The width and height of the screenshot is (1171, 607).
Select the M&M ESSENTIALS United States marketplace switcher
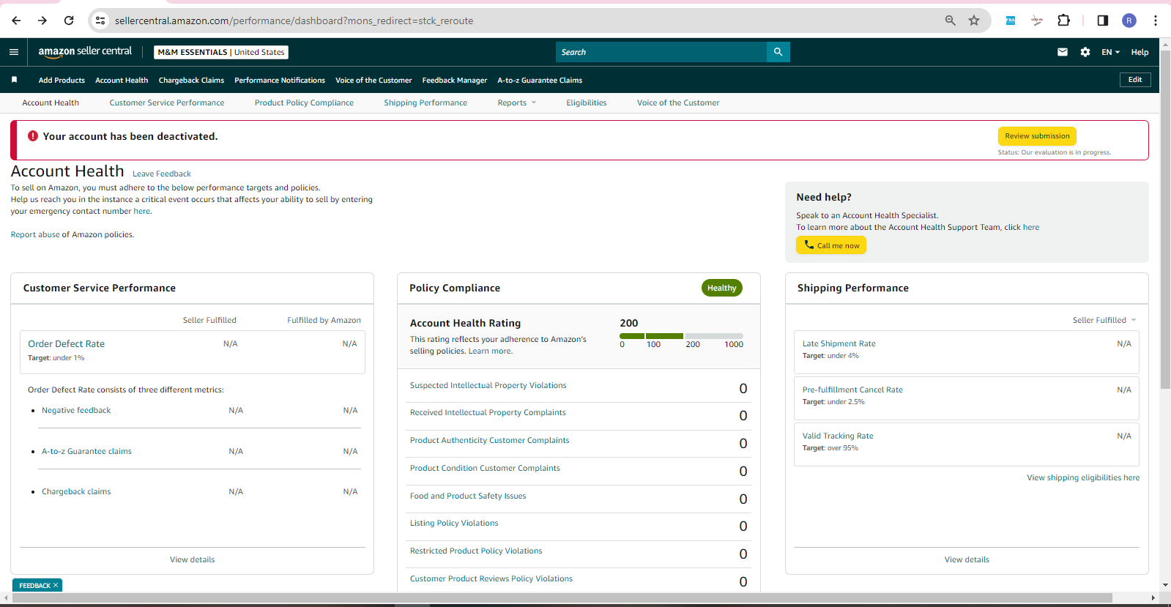click(x=221, y=52)
